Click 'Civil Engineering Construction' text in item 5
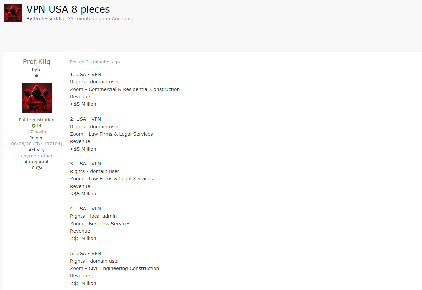Screen dimensions: 422x290 coord(124,268)
